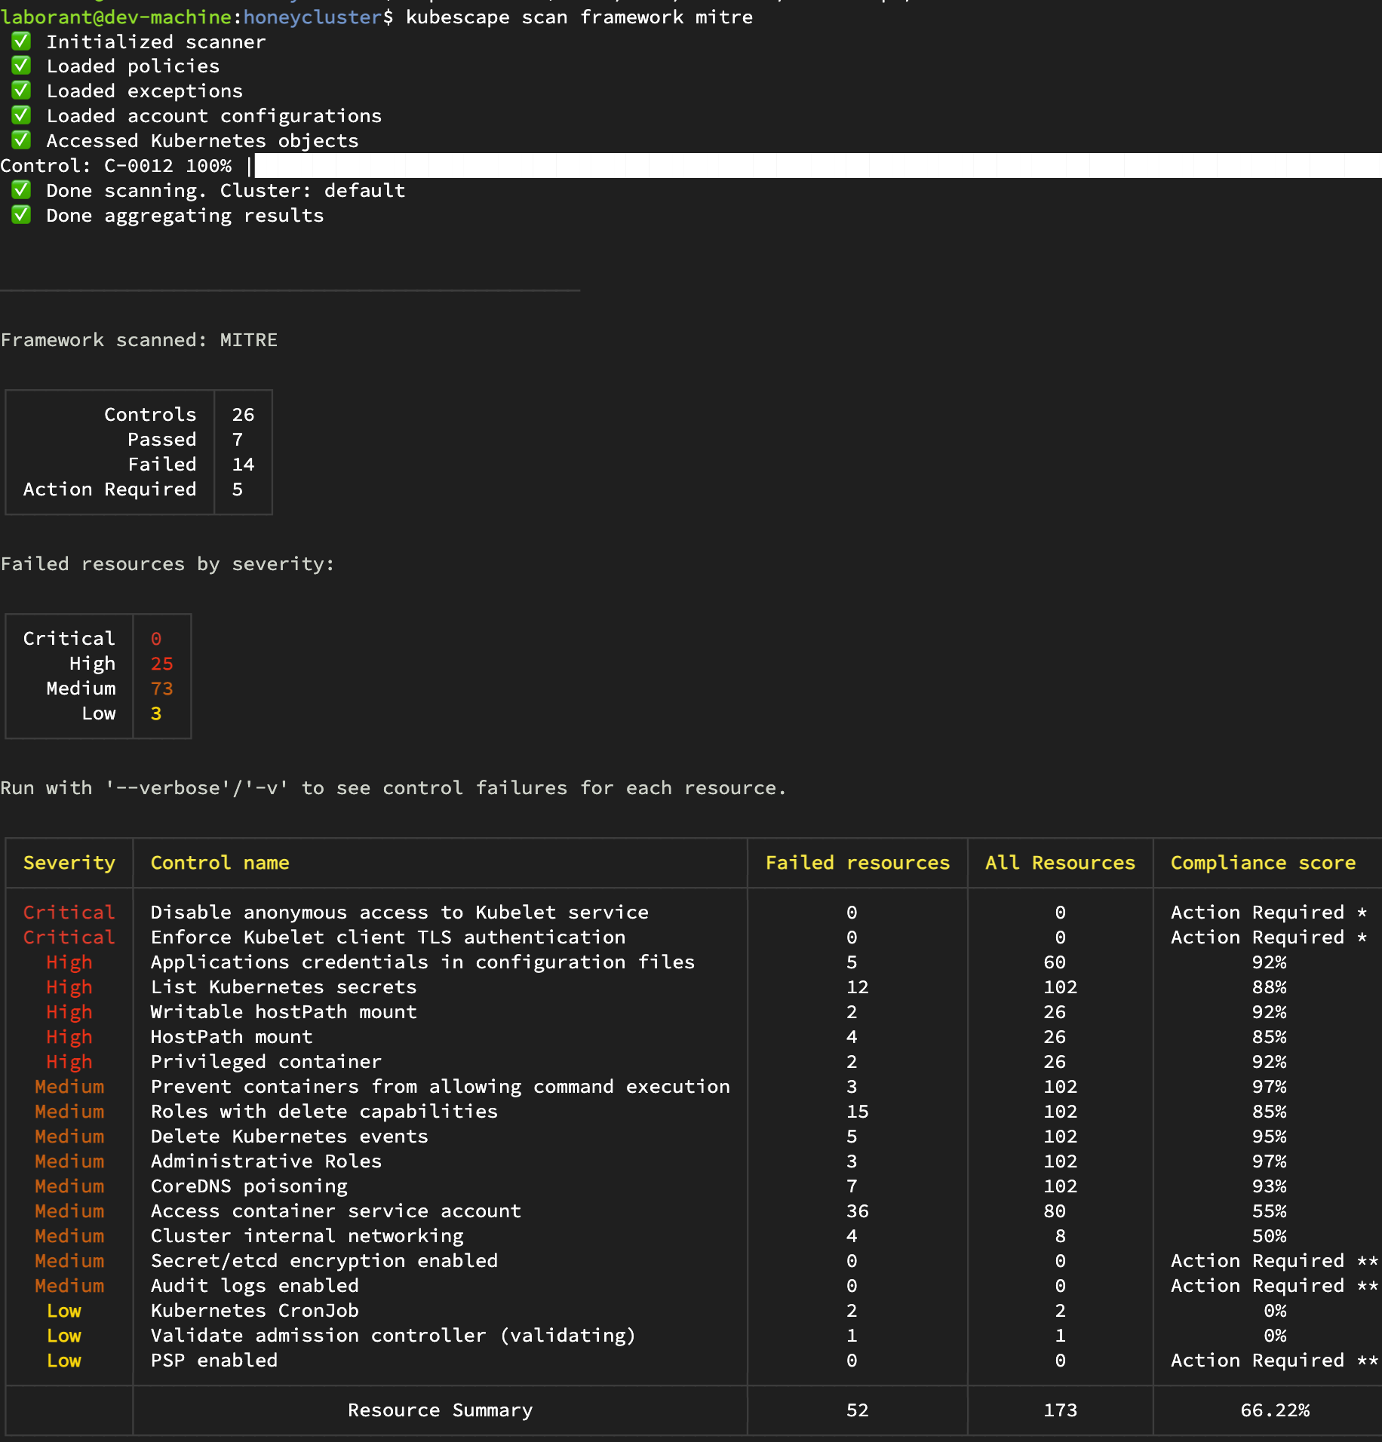This screenshot has height=1442, width=1382.
Task: Click the '--verbose' hint line
Action: pyautogui.click(x=393, y=788)
